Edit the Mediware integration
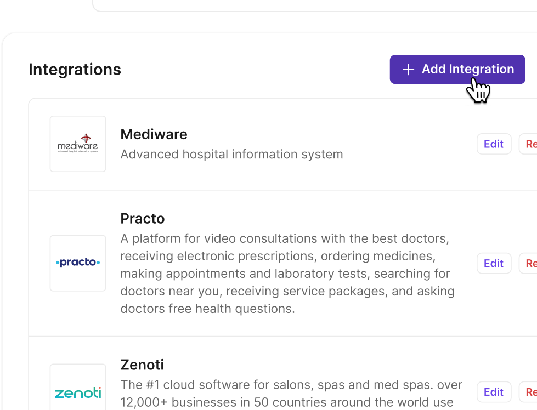The image size is (537, 410). point(494,144)
